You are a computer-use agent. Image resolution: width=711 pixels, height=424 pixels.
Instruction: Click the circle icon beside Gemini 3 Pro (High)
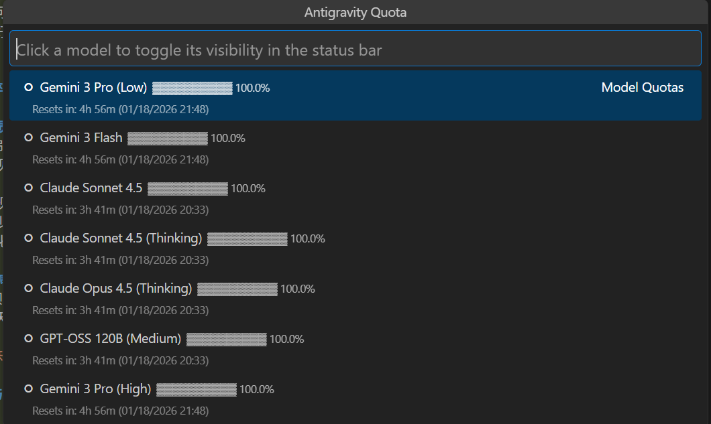coord(28,388)
